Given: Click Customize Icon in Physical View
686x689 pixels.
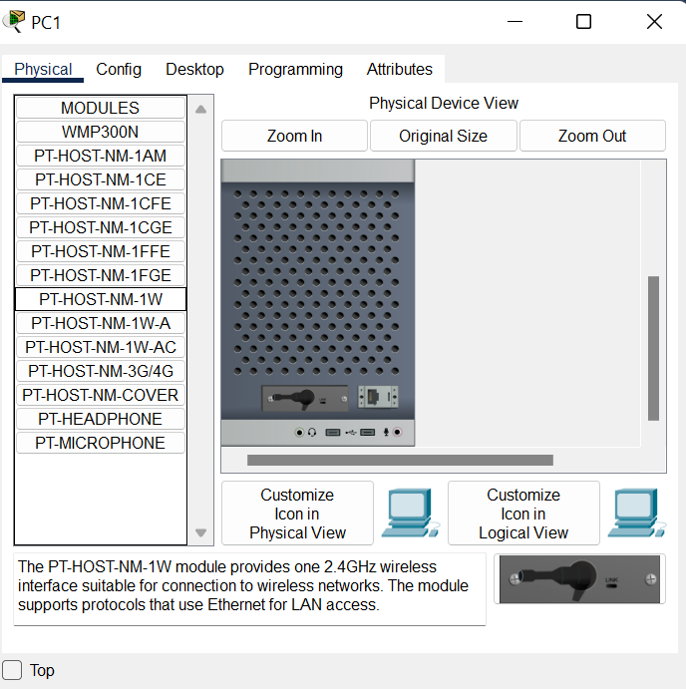Looking at the screenshot, I should [x=297, y=514].
